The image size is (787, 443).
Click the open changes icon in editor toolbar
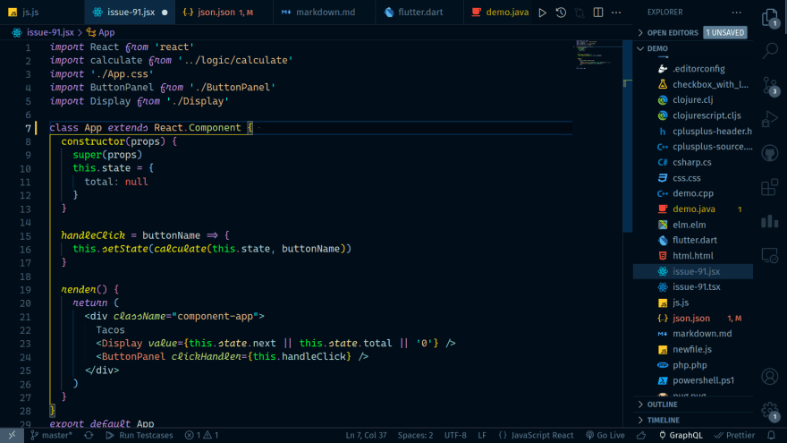580,13
